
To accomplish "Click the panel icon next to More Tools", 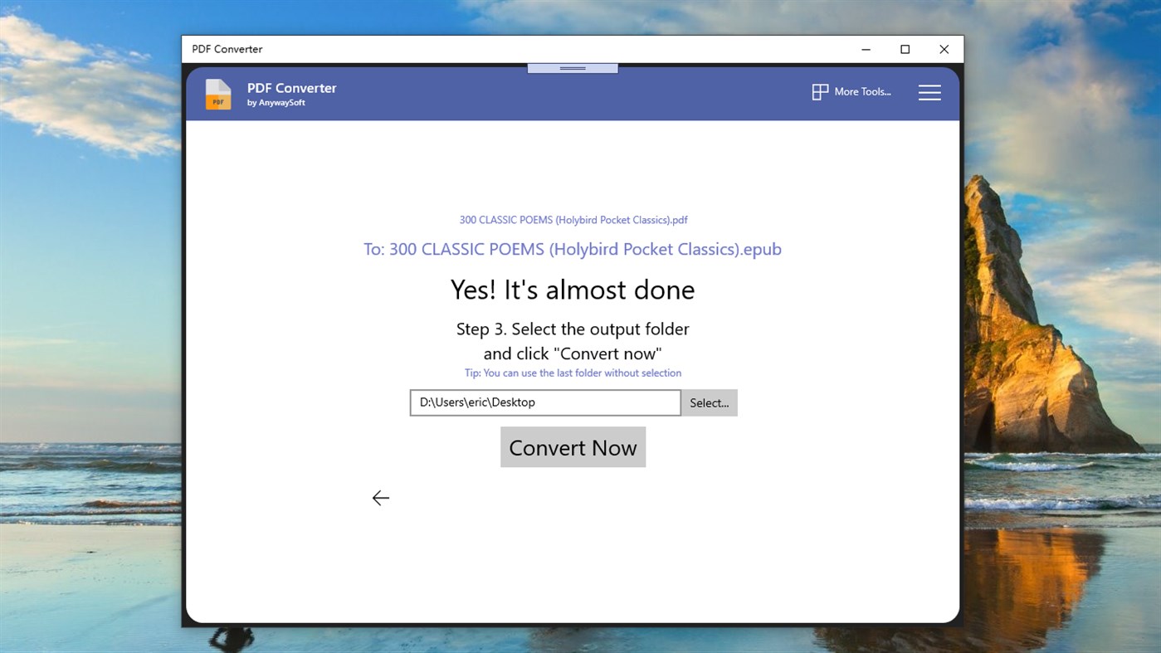I will pos(820,91).
